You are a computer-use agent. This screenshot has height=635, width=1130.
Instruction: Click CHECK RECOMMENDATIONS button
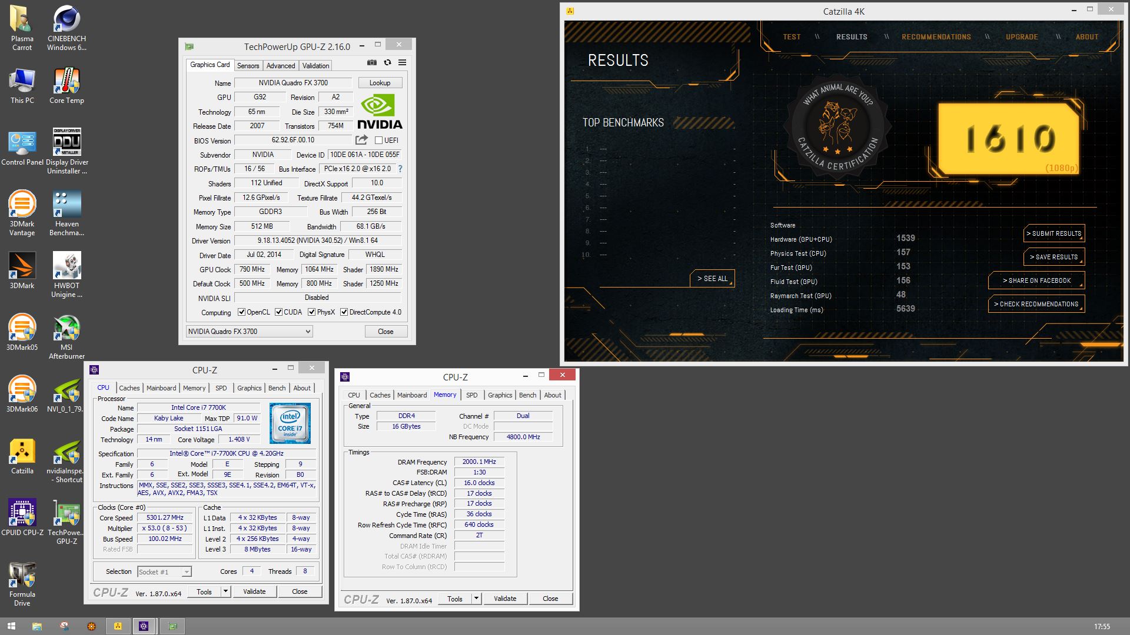(x=1036, y=304)
